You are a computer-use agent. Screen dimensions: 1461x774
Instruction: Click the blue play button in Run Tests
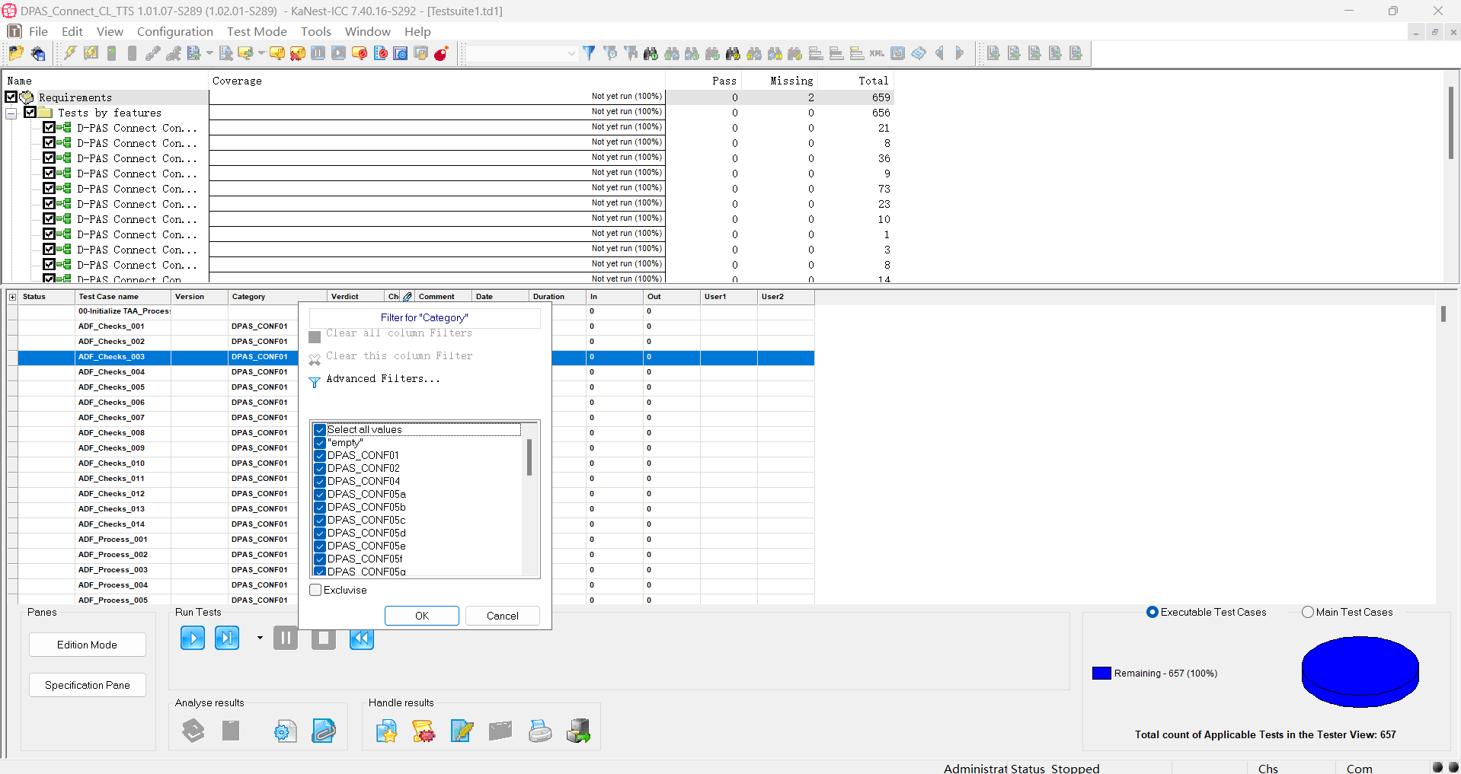[x=193, y=638]
